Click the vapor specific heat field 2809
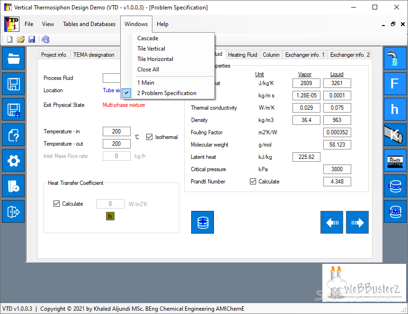 [306, 83]
